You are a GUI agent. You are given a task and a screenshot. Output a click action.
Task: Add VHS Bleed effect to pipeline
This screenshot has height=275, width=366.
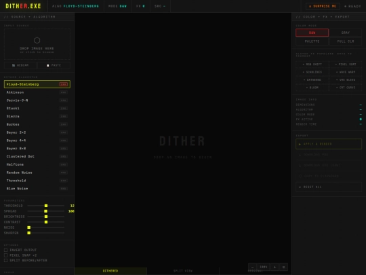click(x=346, y=79)
